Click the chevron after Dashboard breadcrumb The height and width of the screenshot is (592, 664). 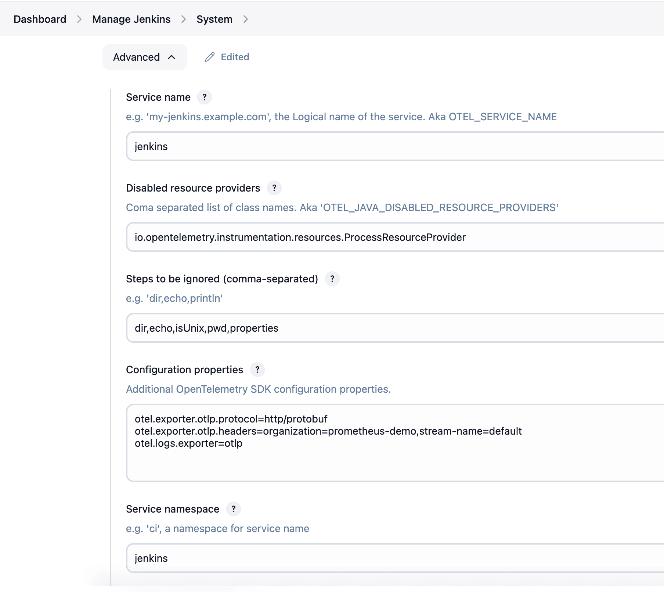coord(79,19)
